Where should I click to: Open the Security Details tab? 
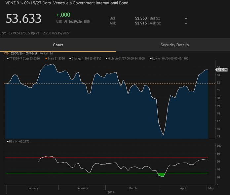click(x=174, y=45)
